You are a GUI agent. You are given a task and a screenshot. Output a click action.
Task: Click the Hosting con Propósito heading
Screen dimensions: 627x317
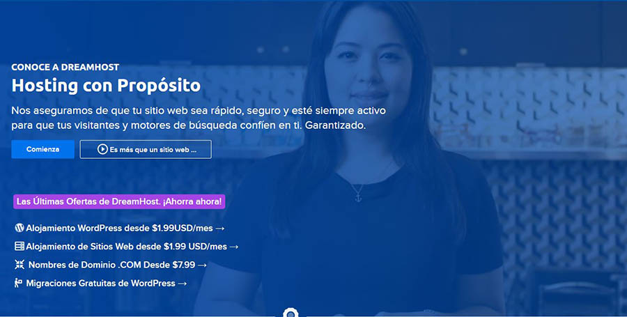tap(106, 86)
